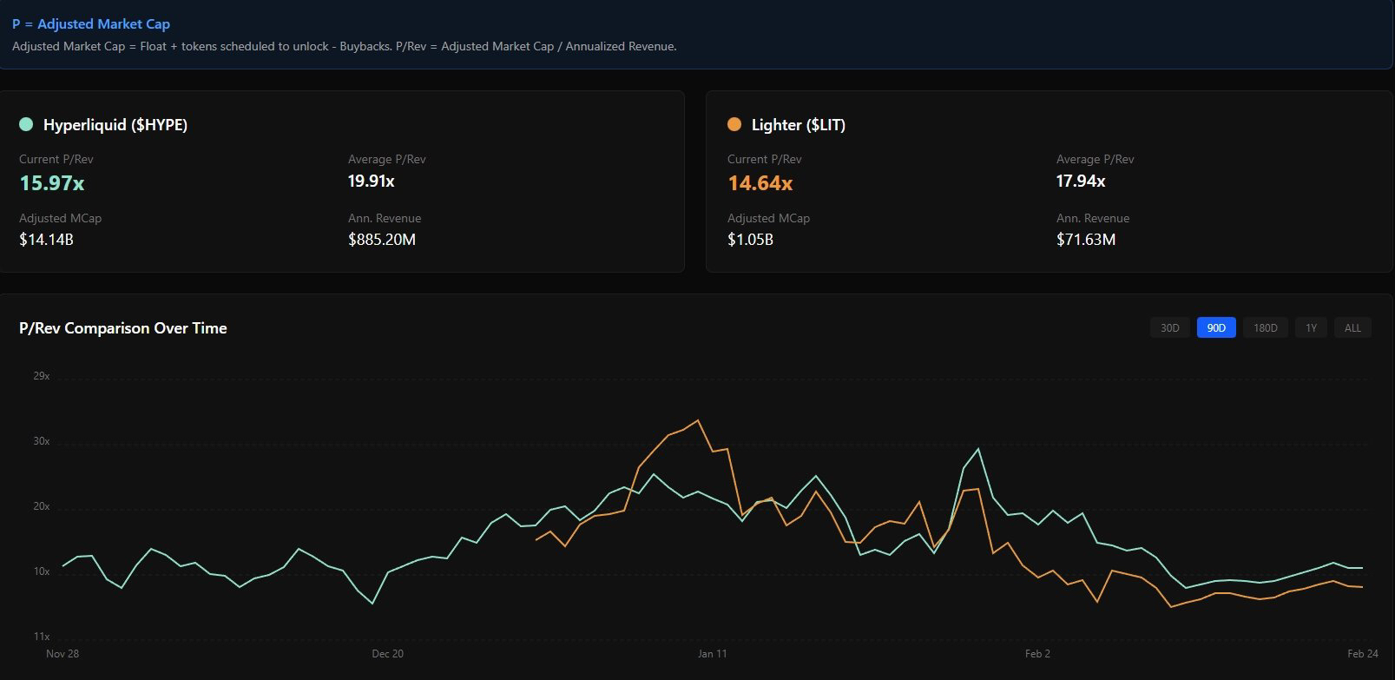Click the $71.63M annualized revenue figure
The width and height of the screenshot is (1395, 680).
(x=1085, y=239)
